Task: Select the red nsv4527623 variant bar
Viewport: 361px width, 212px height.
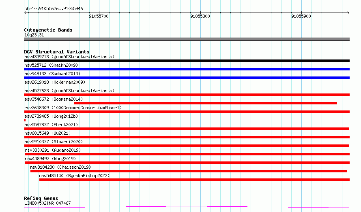Action: click(187, 95)
